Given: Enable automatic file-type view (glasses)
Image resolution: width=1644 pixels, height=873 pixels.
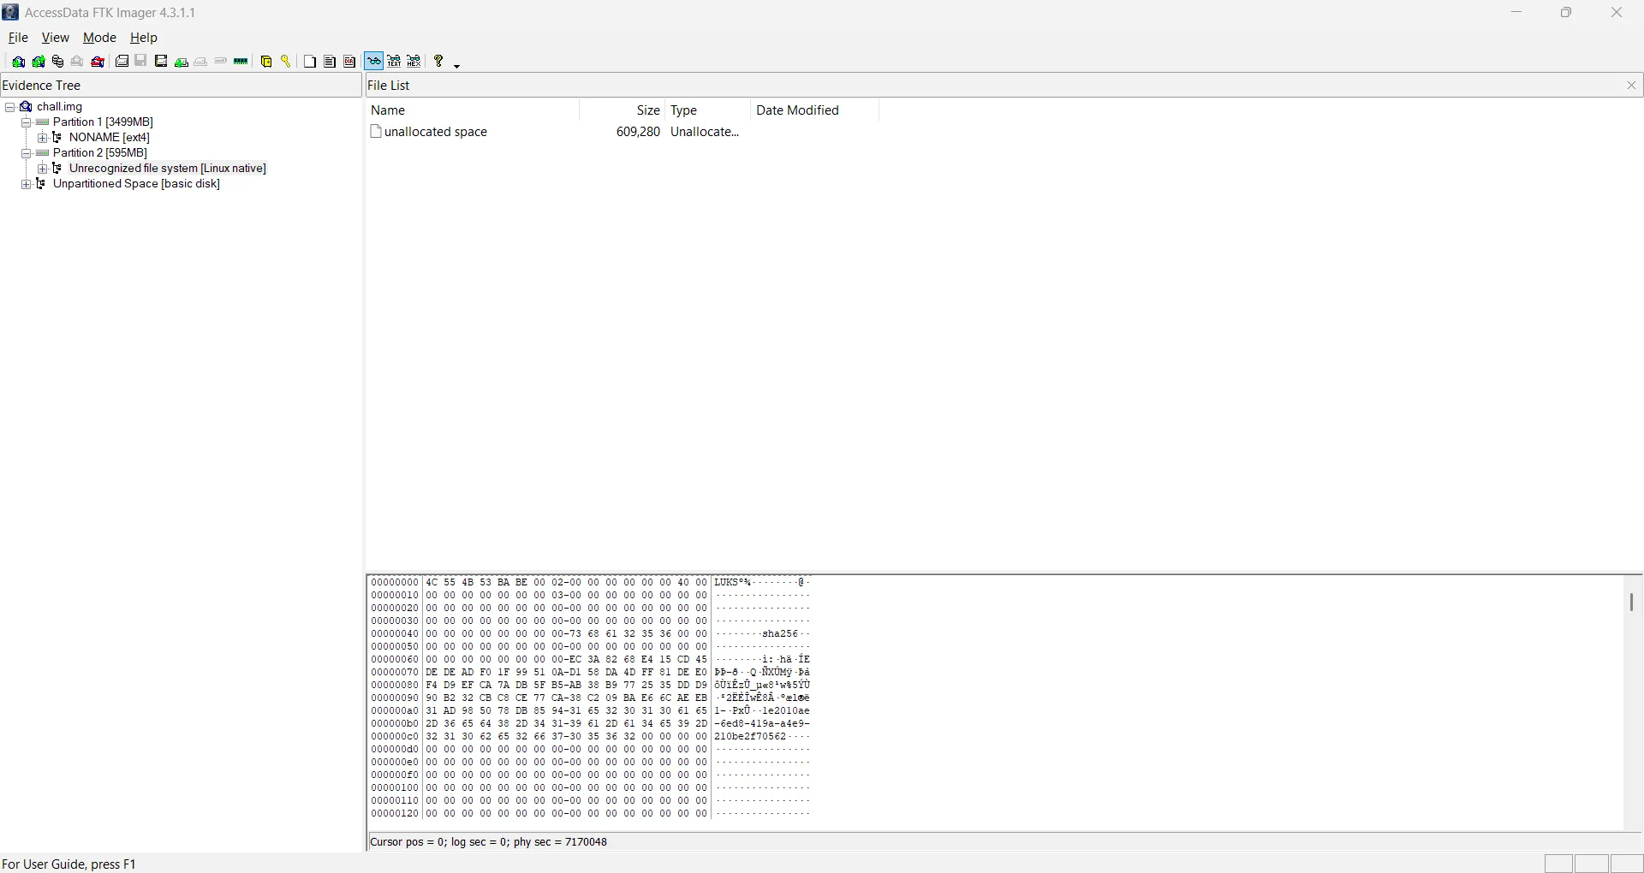Looking at the screenshot, I should point(374,62).
